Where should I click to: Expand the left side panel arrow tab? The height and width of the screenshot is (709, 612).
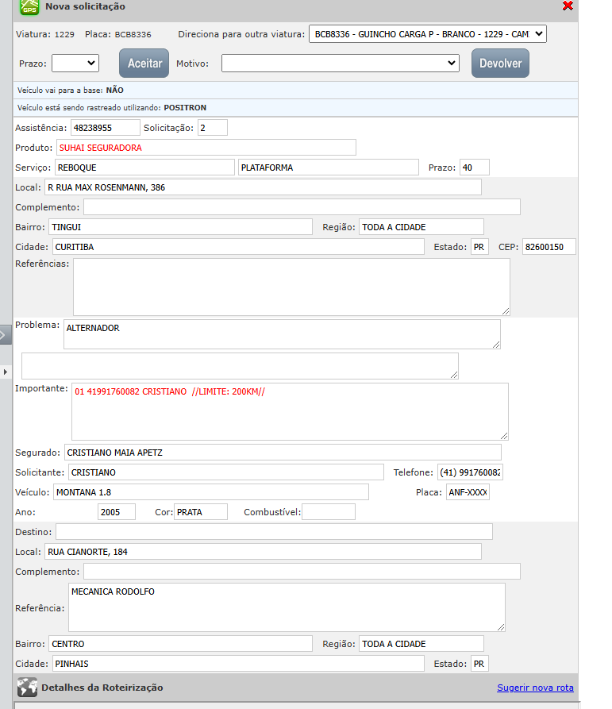click(x=4, y=335)
